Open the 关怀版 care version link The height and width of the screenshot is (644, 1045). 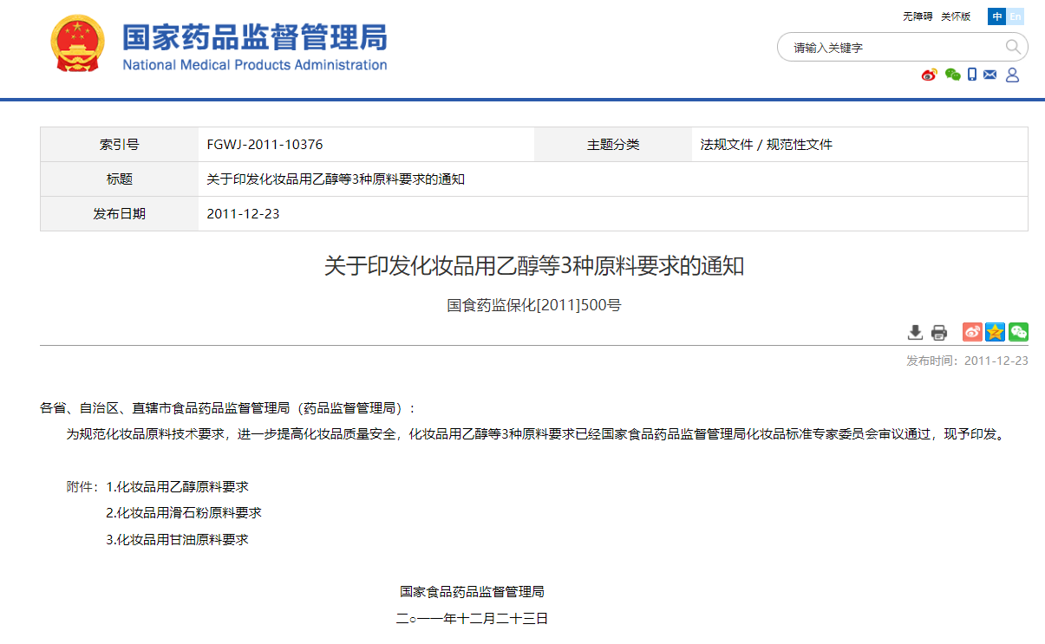(x=956, y=16)
